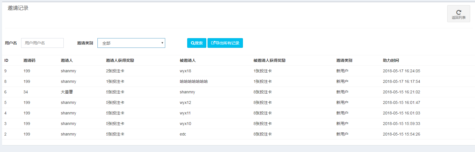Image resolution: width=475 pixels, height=152 pixels.
Task: Click the assist time column header
Action: tap(391, 60)
